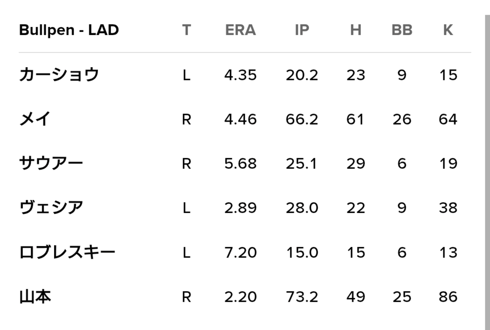The image size is (490, 330).
Task: Select ヴェシア's 38 strikeouts value
Action: click(x=448, y=208)
